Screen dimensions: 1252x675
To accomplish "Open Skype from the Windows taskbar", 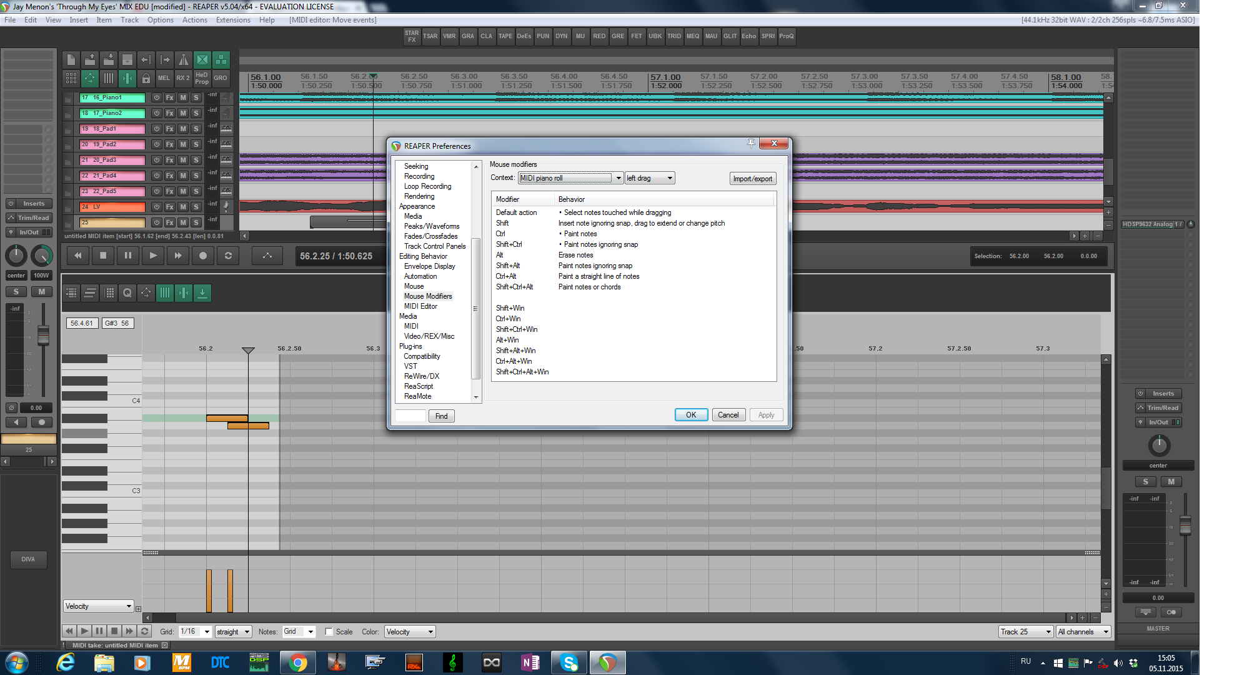I will 569,662.
